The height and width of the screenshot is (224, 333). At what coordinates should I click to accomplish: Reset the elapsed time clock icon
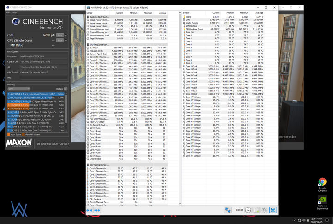coord(247,210)
